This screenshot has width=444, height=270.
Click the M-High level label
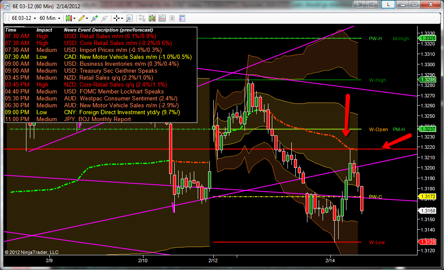(401, 39)
